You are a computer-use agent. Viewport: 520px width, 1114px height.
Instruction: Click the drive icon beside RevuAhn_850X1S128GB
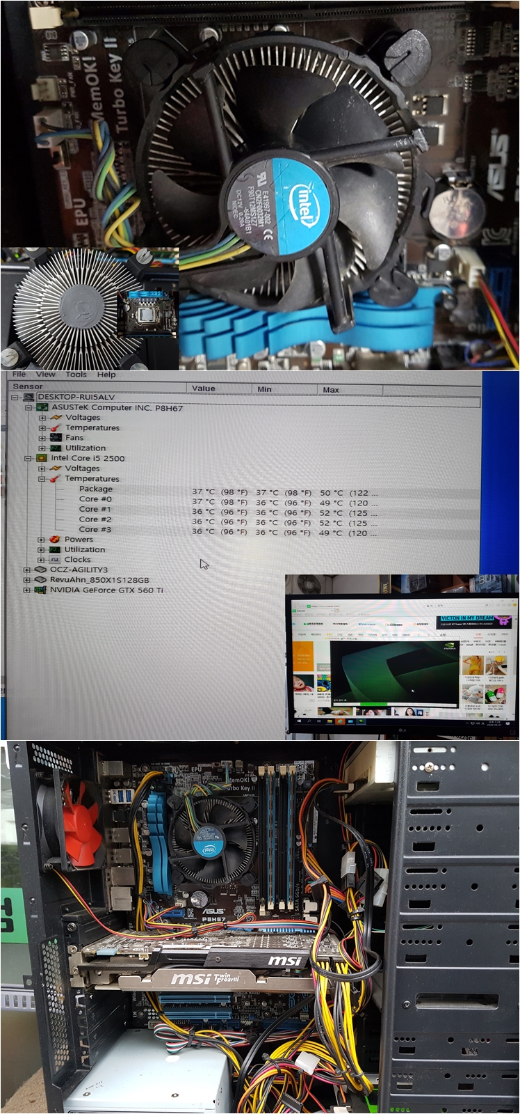click(40, 580)
